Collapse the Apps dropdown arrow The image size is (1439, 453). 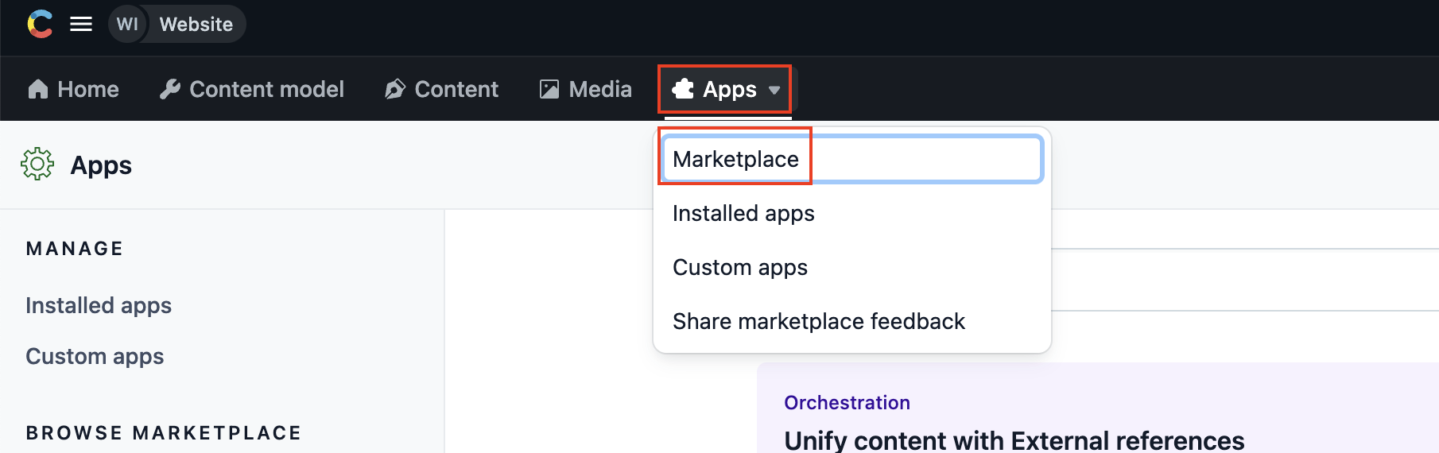[x=774, y=90]
